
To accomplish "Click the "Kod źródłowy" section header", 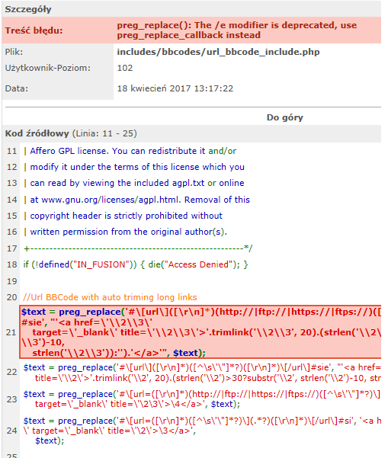I will (37, 133).
